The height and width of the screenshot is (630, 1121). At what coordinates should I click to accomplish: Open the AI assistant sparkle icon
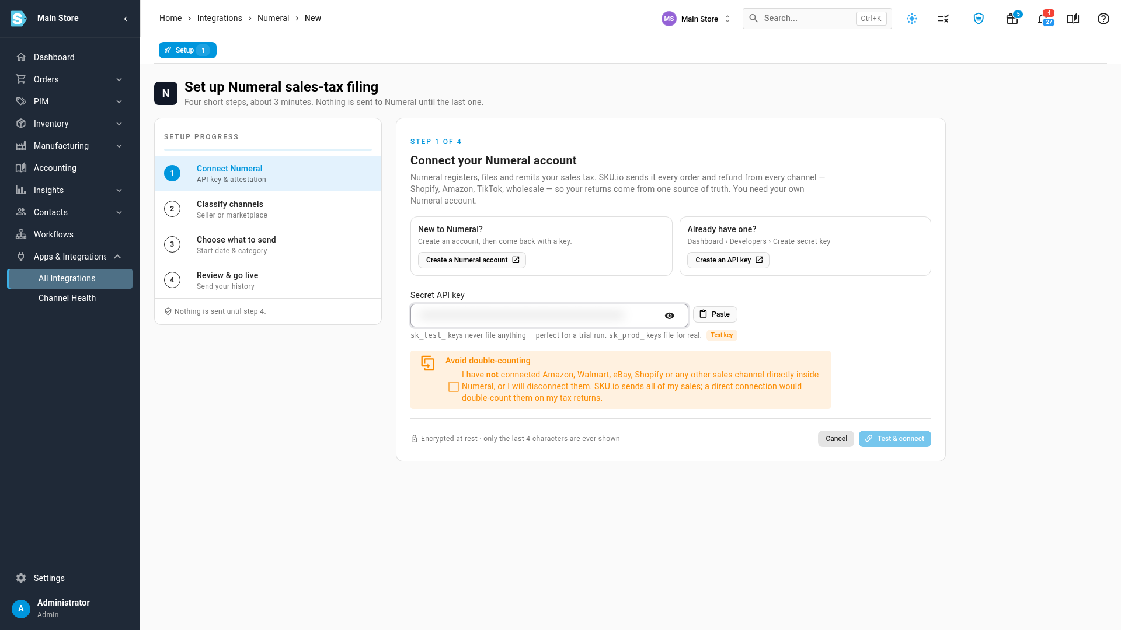click(x=912, y=19)
